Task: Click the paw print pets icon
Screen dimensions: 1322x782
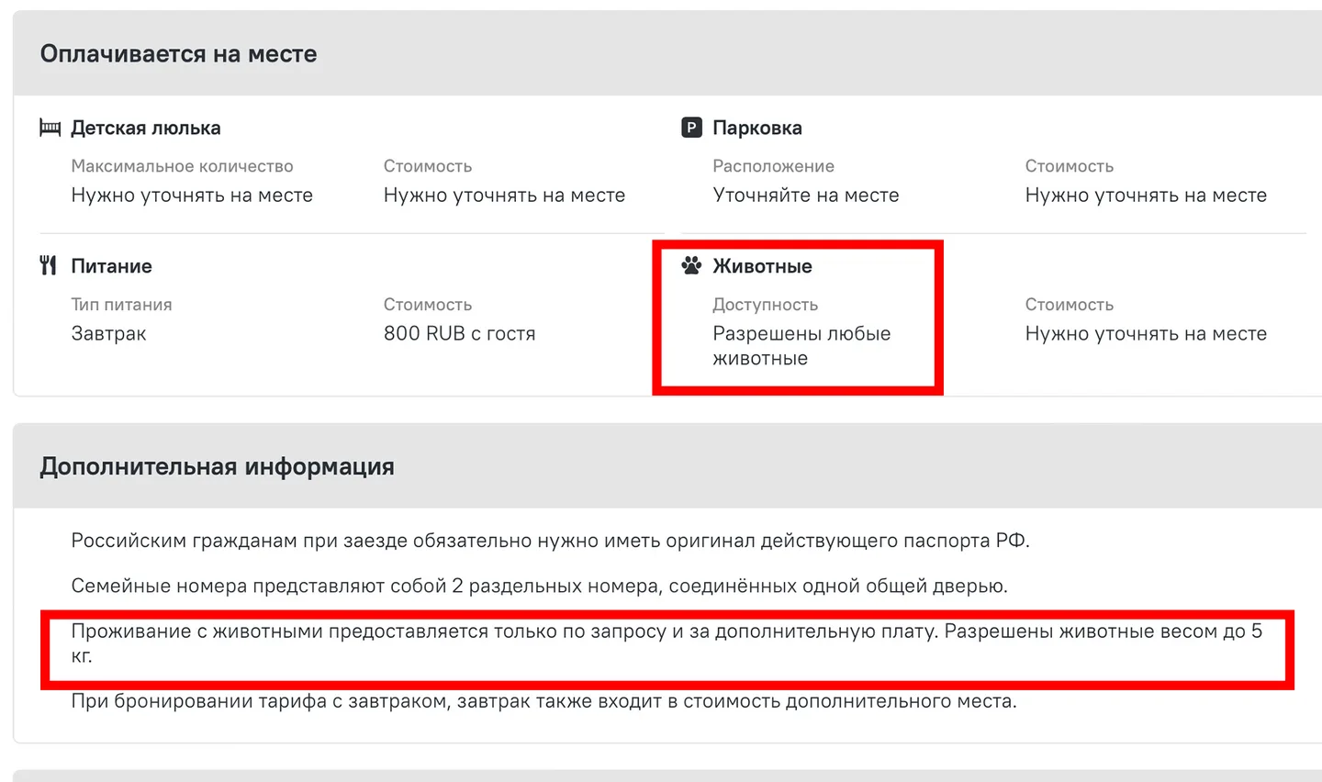Action: [691, 266]
